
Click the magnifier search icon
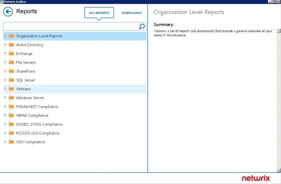[x=142, y=26]
